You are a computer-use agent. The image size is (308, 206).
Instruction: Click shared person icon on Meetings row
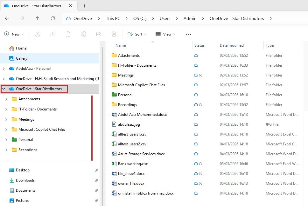200,75
